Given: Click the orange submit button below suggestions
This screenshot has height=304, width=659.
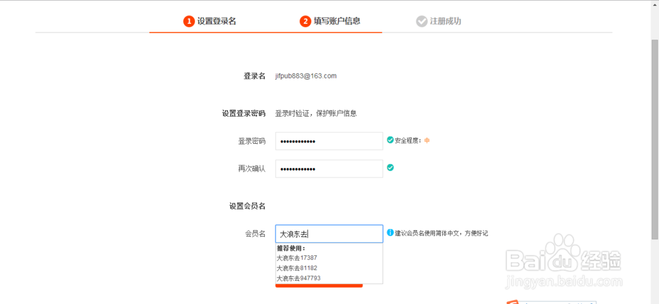Looking at the screenshot, I should coord(319,286).
